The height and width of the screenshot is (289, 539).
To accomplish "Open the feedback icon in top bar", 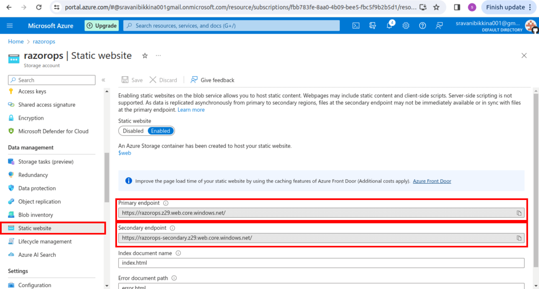I will (439, 25).
